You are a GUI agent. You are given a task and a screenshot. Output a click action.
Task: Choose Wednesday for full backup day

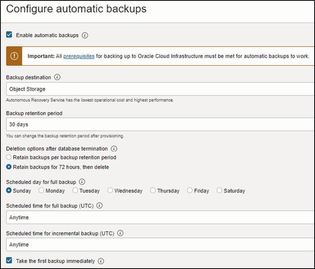[x=110, y=191]
